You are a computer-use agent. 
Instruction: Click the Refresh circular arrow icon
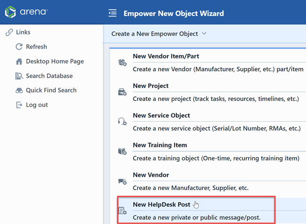[x=19, y=47]
